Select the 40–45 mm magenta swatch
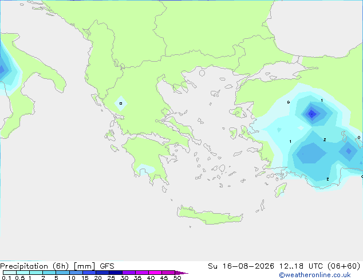363x280 pixels. (155, 273)
